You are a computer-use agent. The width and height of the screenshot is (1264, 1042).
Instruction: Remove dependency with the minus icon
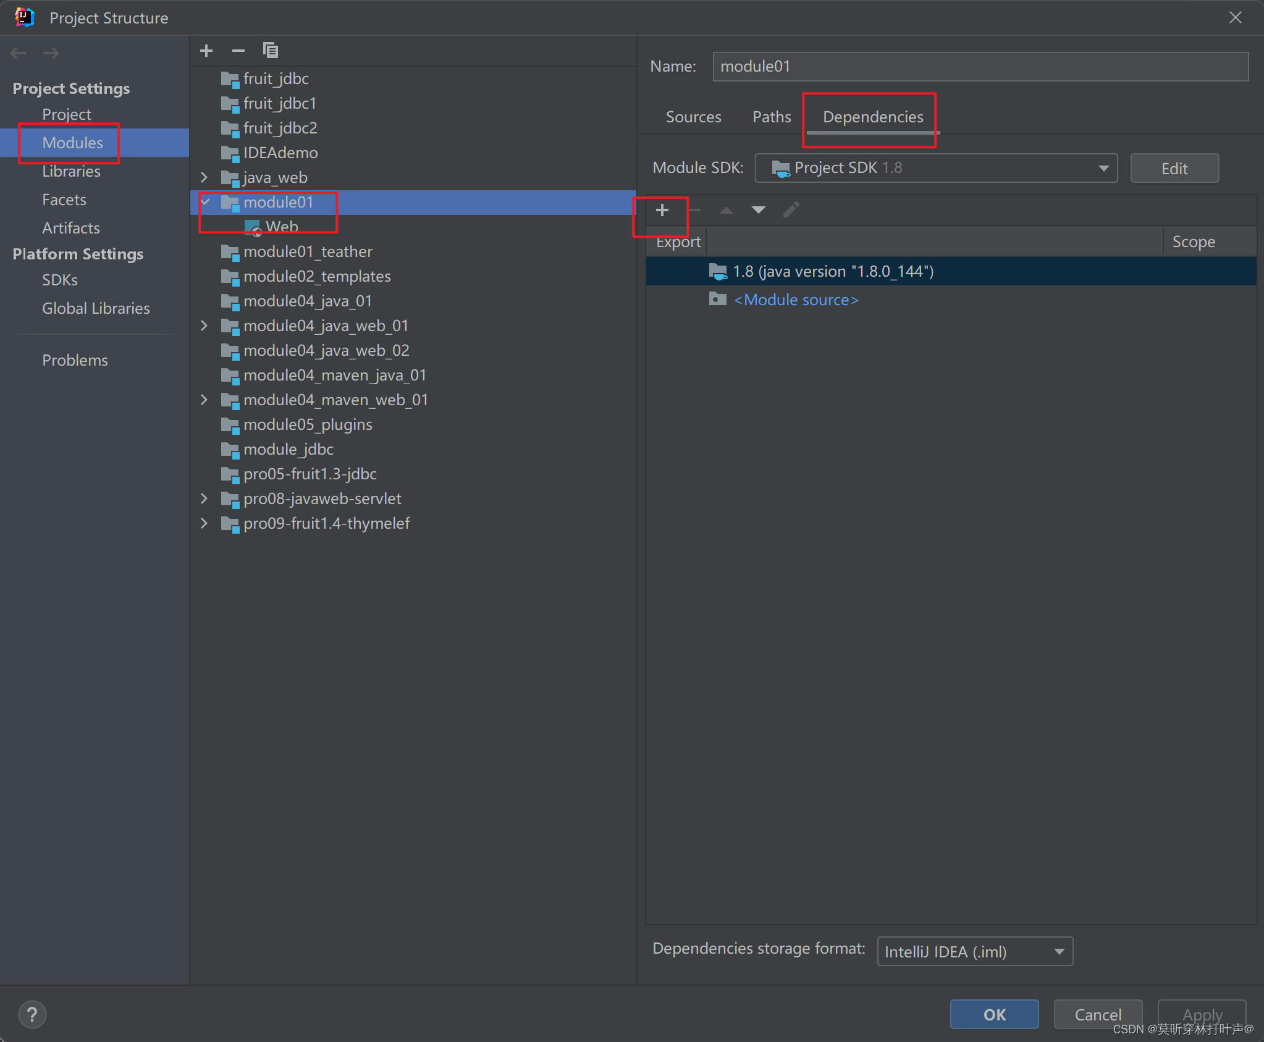pyautogui.click(x=694, y=210)
